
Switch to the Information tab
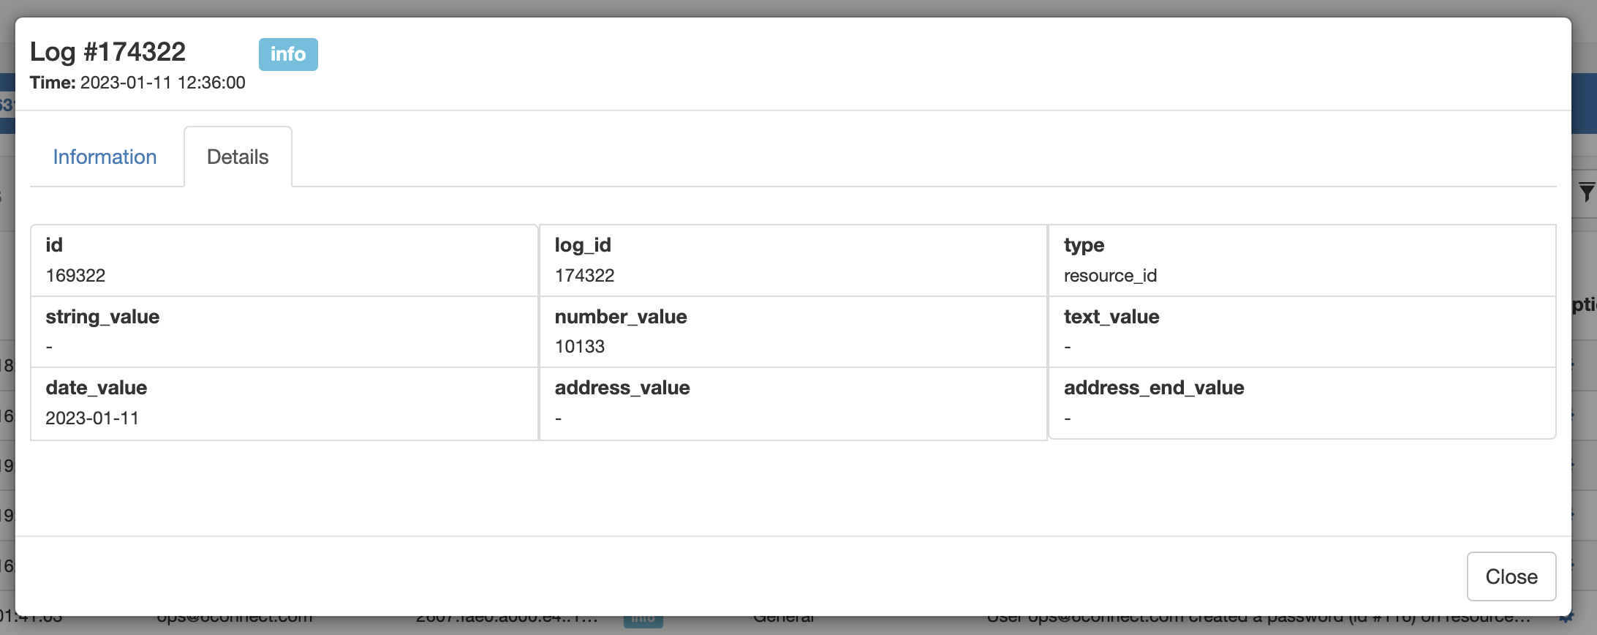pyautogui.click(x=105, y=157)
